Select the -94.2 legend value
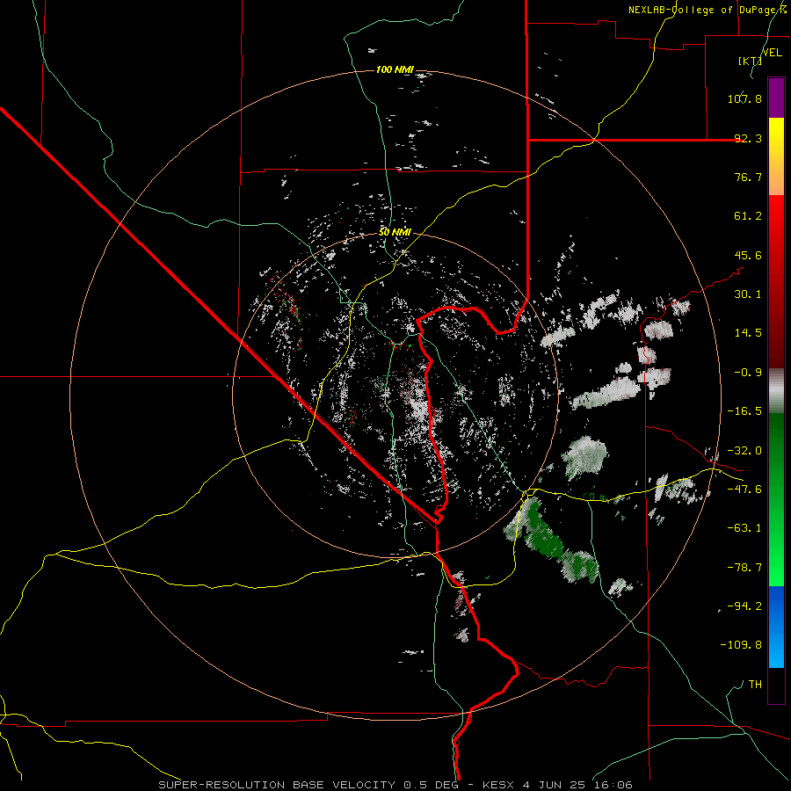791x791 pixels. 744,606
